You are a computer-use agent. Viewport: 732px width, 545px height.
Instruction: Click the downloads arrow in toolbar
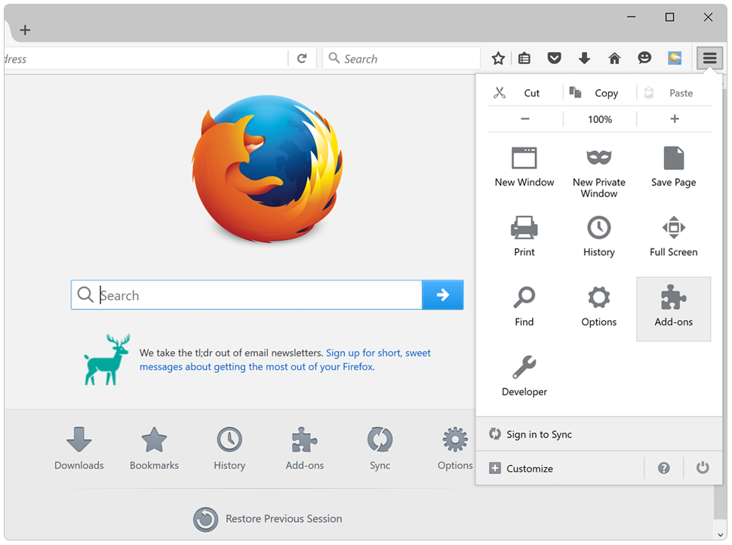pyautogui.click(x=584, y=58)
